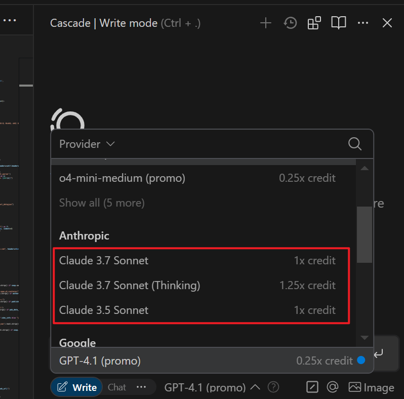The width and height of the screenshot is (404, 399).
Task: Click the model list scrollbar down arrow
Action: [x=365, y=338]
